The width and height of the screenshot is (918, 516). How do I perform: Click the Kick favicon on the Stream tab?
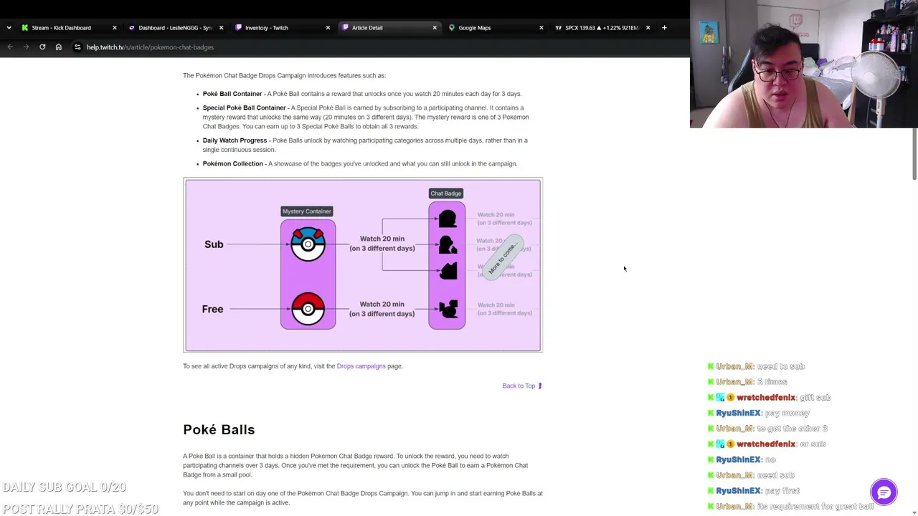coord(25,28)
